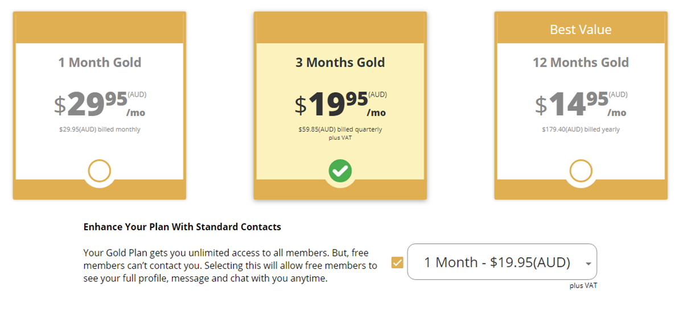
Task: Click the $29.95(AUD) billed monthly text
Action: [100, 130]
